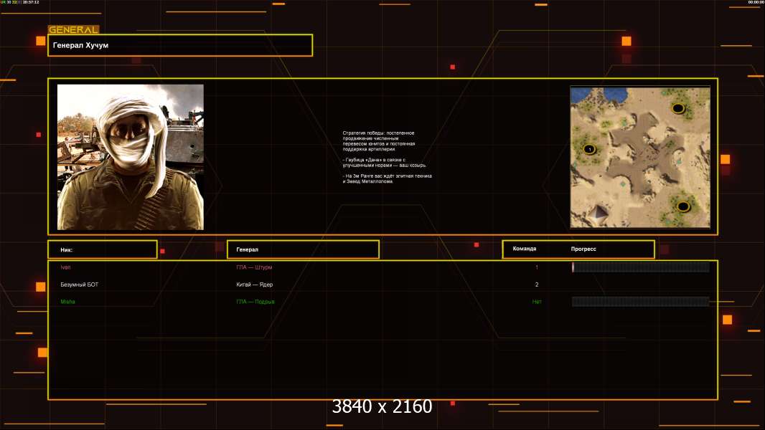Open the general's portrait image
Image resolution: width=765 pixels, height=430 pixels.
point(131,157)
